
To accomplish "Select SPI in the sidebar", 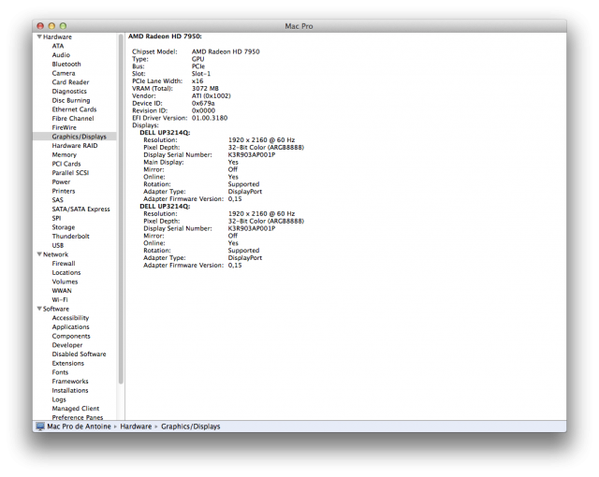I will point(56,218).
